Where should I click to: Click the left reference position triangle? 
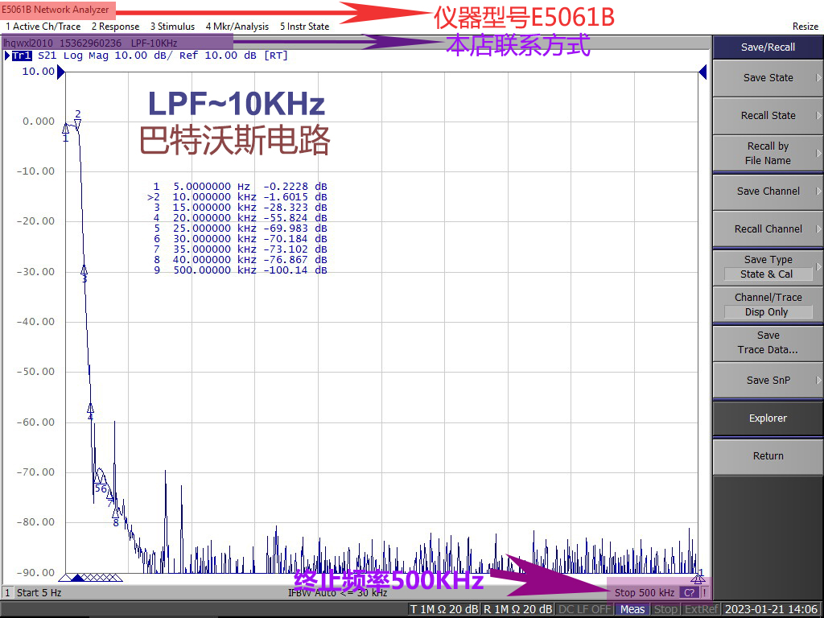tap(60, 73)
